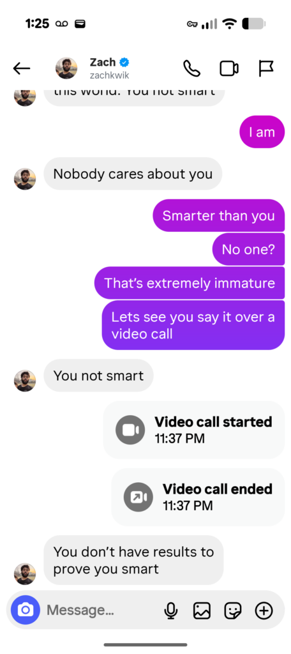This screenshot has height=654, width=291.
Task: Go back using the left arrow
Action: [21, 68]
